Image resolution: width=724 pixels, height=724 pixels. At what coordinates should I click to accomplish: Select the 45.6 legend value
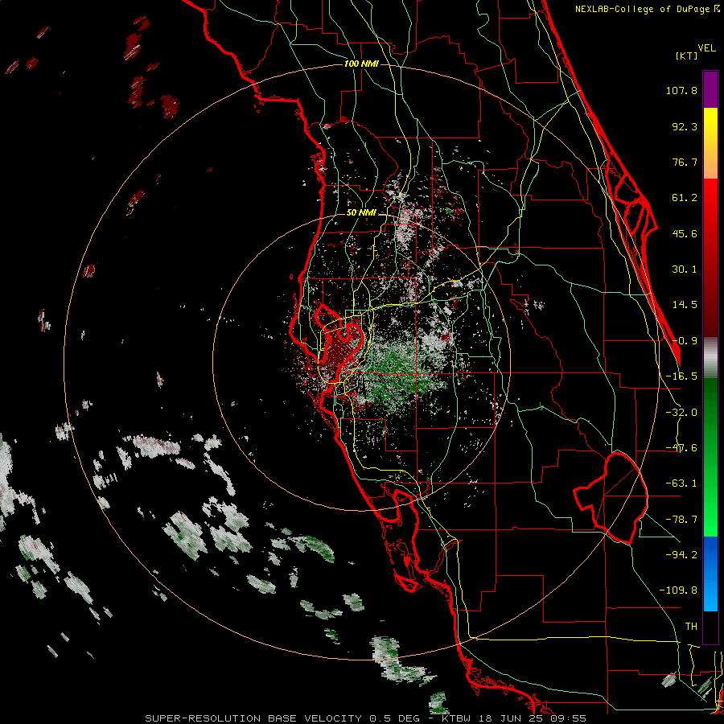tap(685, 233)
